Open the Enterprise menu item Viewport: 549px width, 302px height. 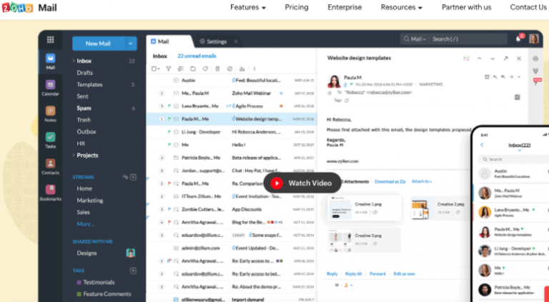(x=345, y=7)
